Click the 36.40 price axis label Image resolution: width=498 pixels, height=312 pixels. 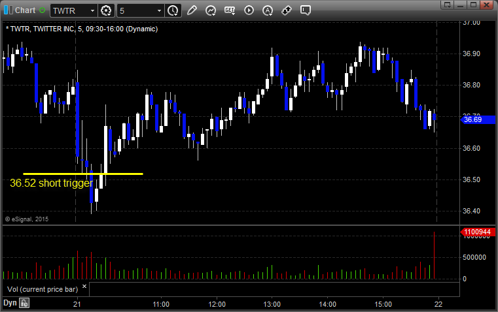tap(471, 211)
